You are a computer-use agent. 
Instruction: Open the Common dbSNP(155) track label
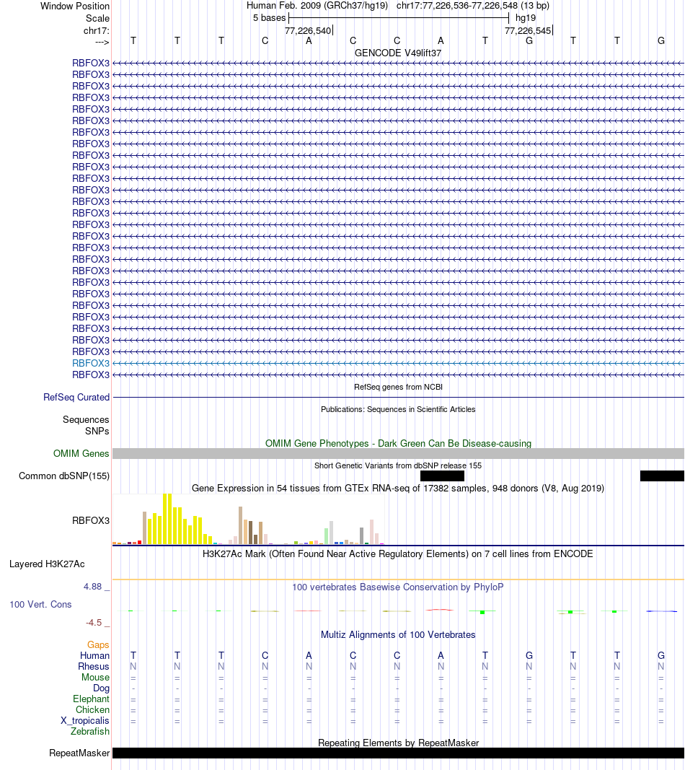click(64, 476)
